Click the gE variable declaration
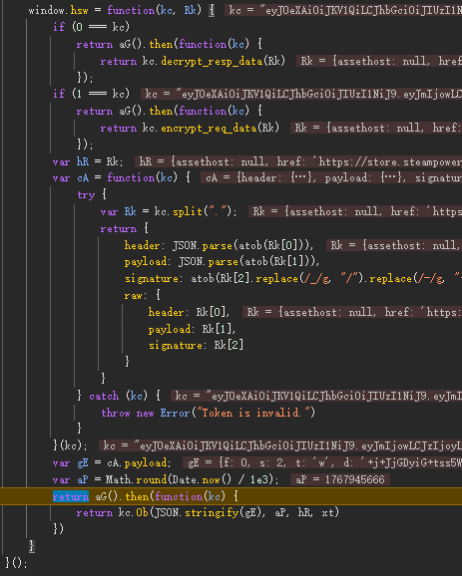Screen dimensions: 462x576 coord(83,462)
